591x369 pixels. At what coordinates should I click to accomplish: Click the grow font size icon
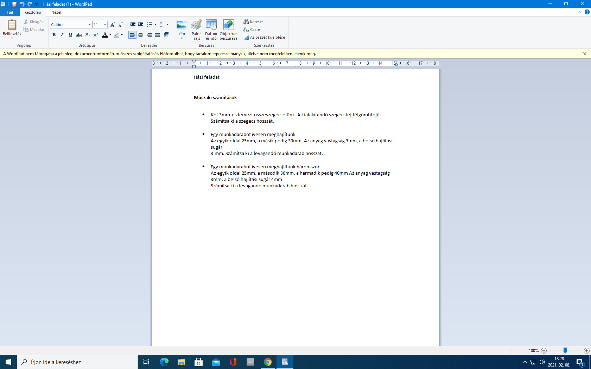tap(113, 25)
